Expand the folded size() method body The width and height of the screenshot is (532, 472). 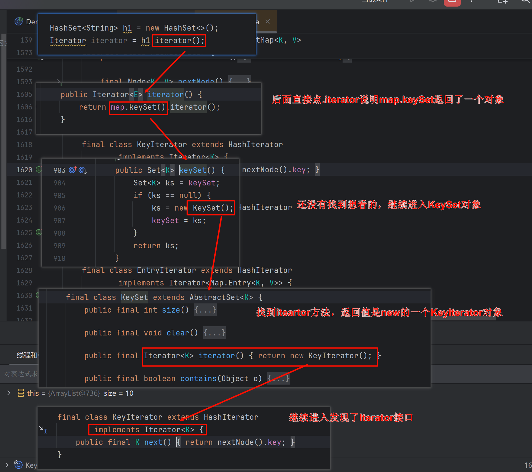pos(205,310)
